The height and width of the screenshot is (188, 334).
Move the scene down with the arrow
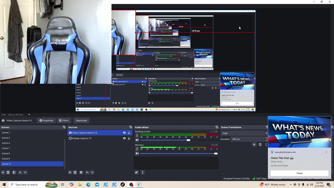25,172
